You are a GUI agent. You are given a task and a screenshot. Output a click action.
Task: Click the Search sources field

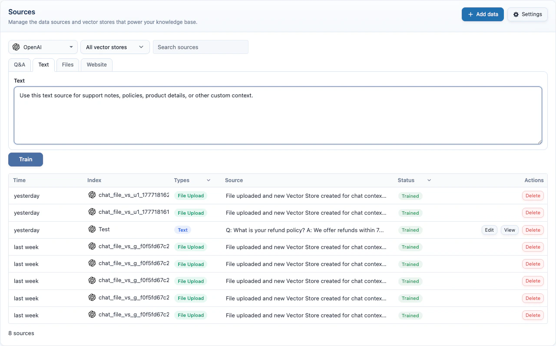[201, 47]
